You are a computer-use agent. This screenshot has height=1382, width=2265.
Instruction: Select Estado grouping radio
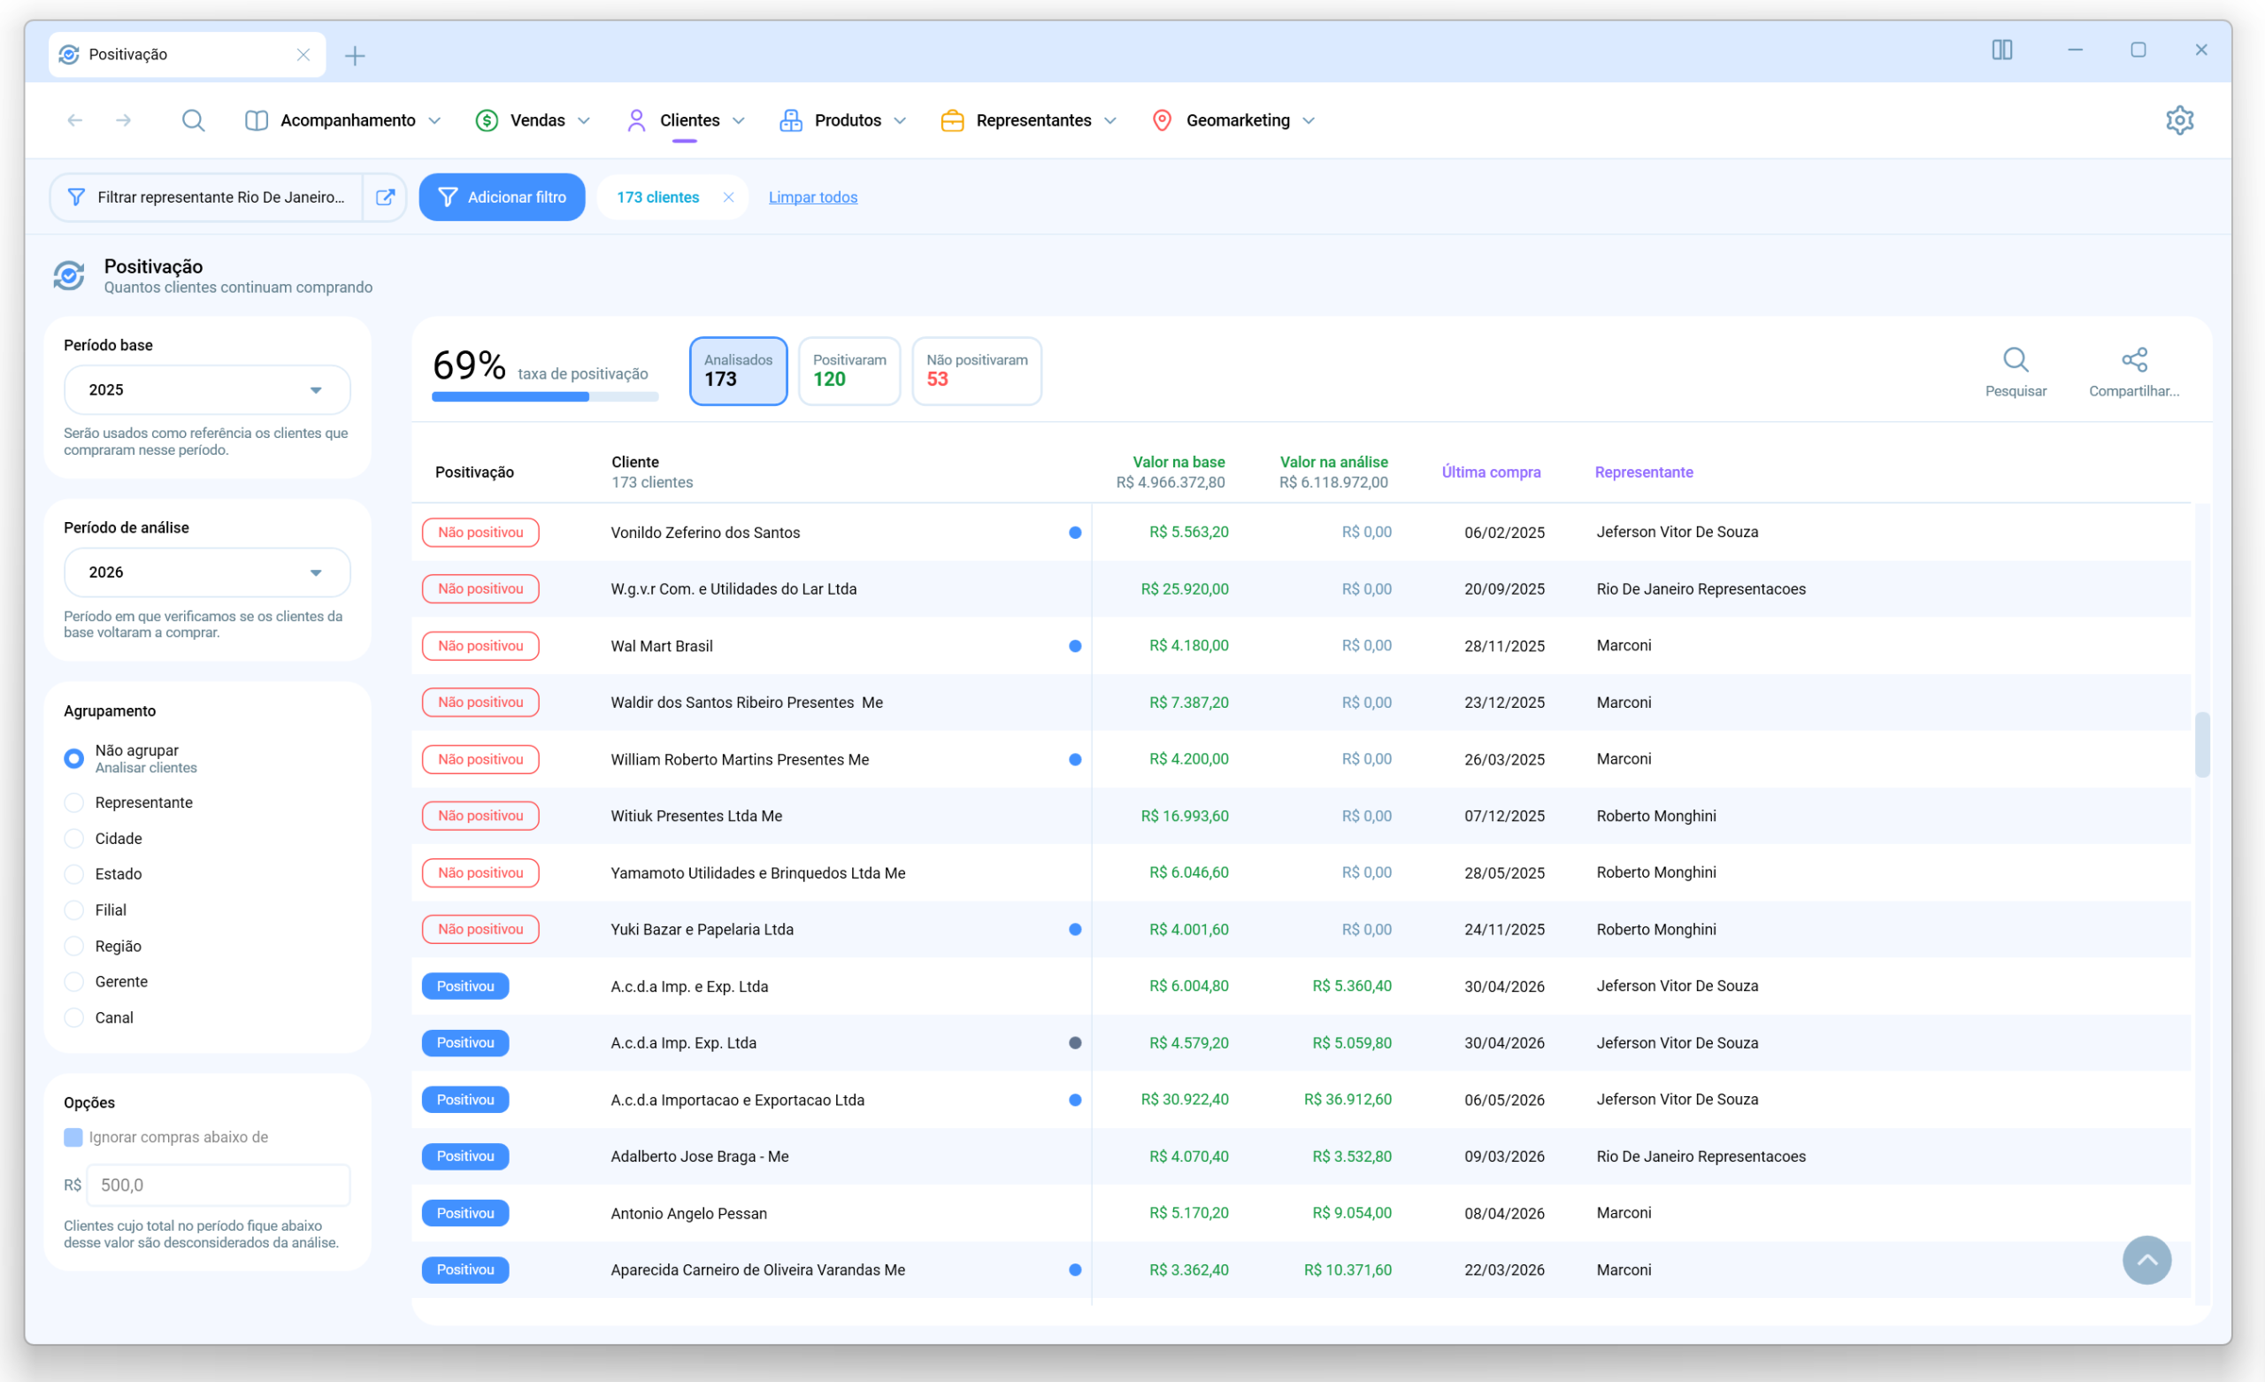(x=73, y=873)
